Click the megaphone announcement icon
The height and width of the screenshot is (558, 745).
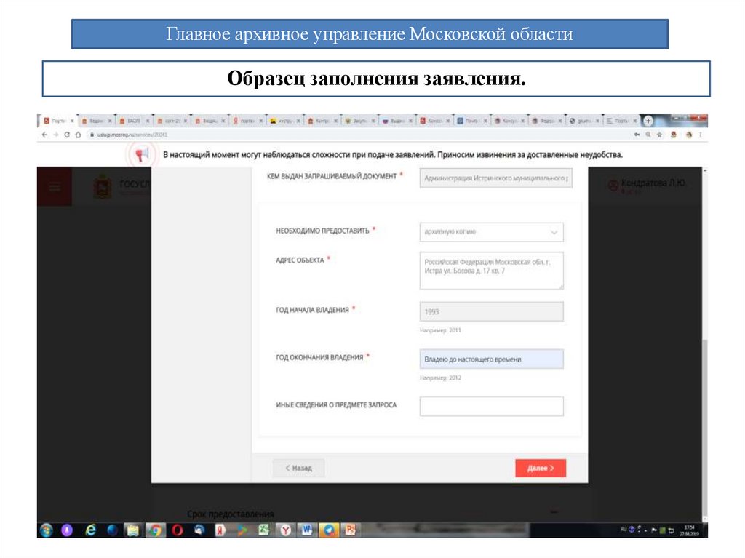[x=142, y=154]
